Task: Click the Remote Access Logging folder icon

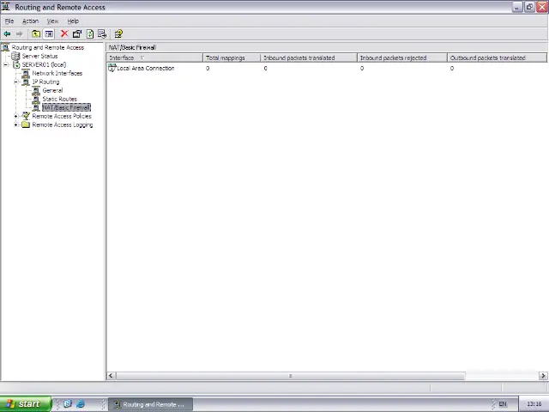Action: click(26, 124)
